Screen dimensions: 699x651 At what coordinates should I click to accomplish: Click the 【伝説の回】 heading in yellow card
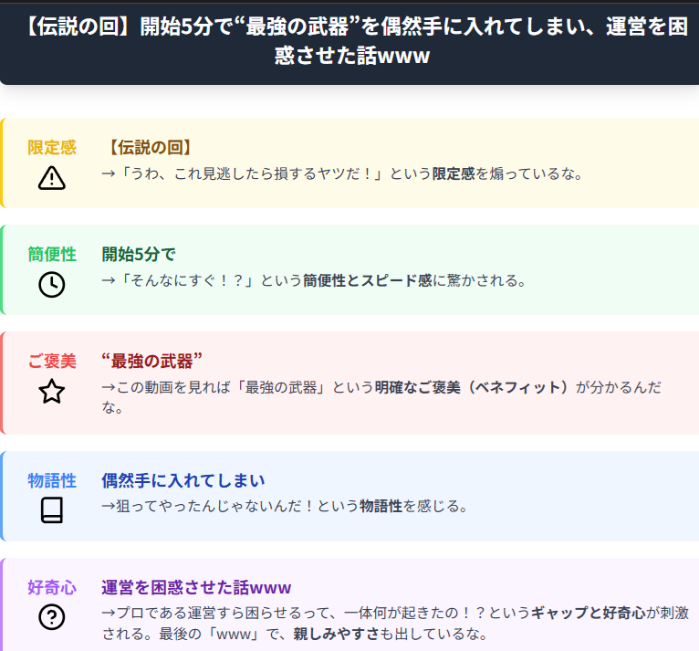[150, 148]
